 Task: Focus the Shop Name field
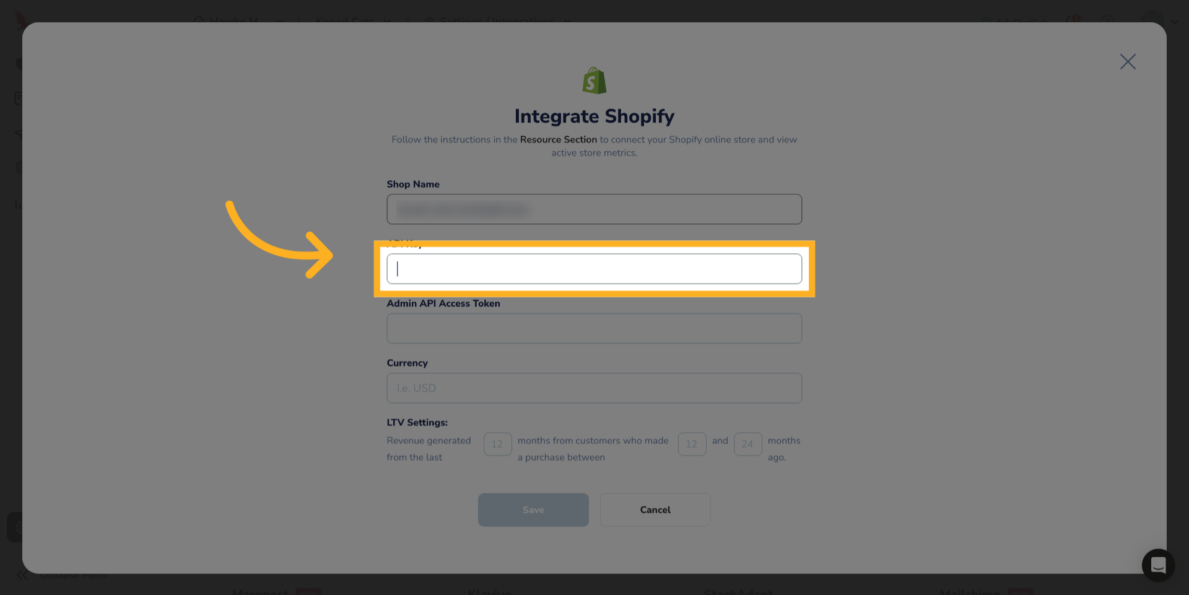pos(594,209)
